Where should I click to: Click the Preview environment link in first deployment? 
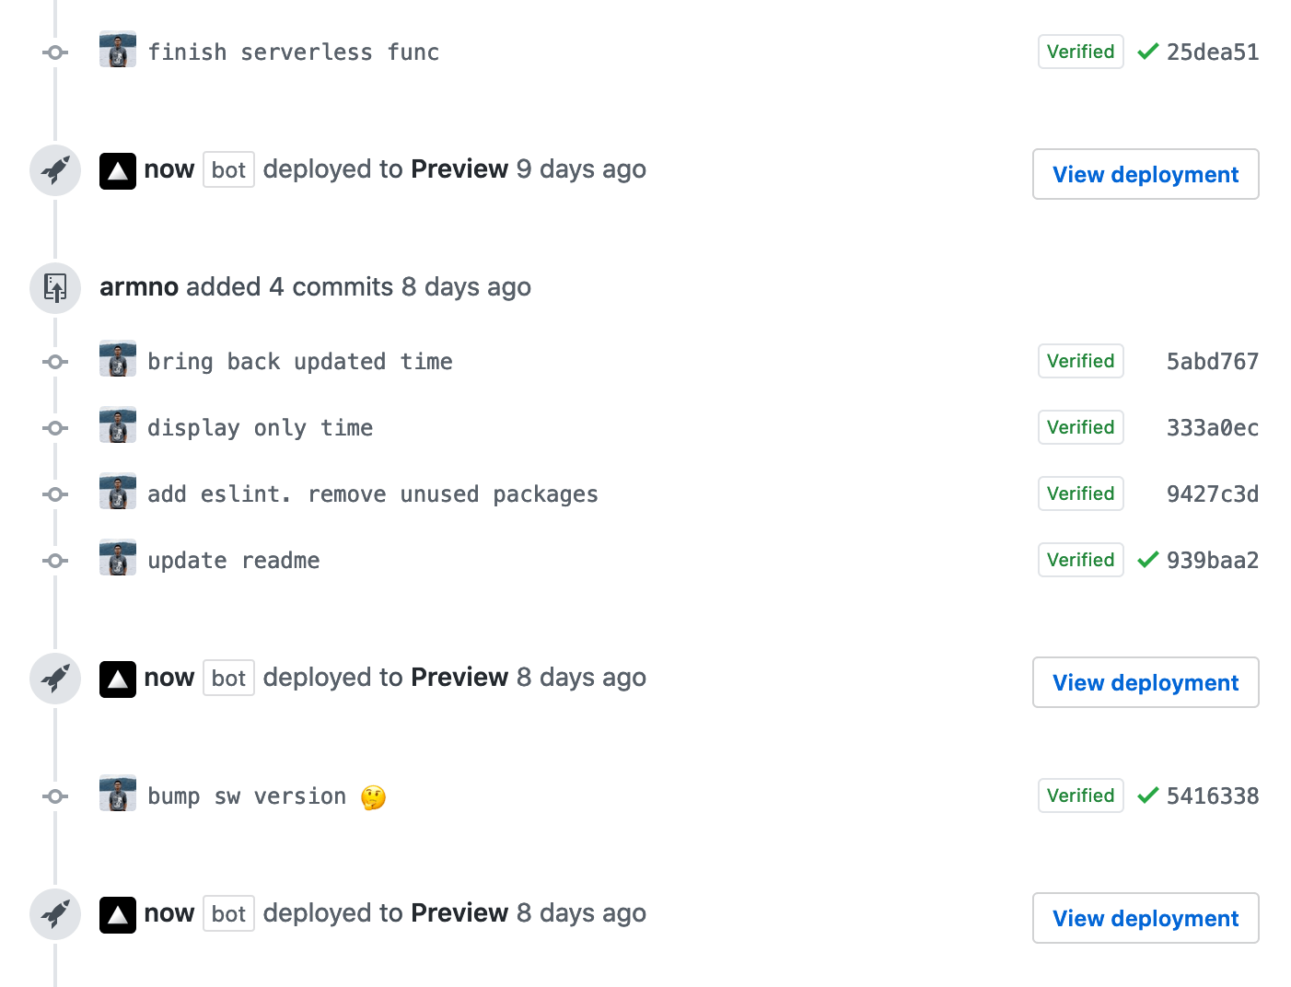[x=459, y=169]
